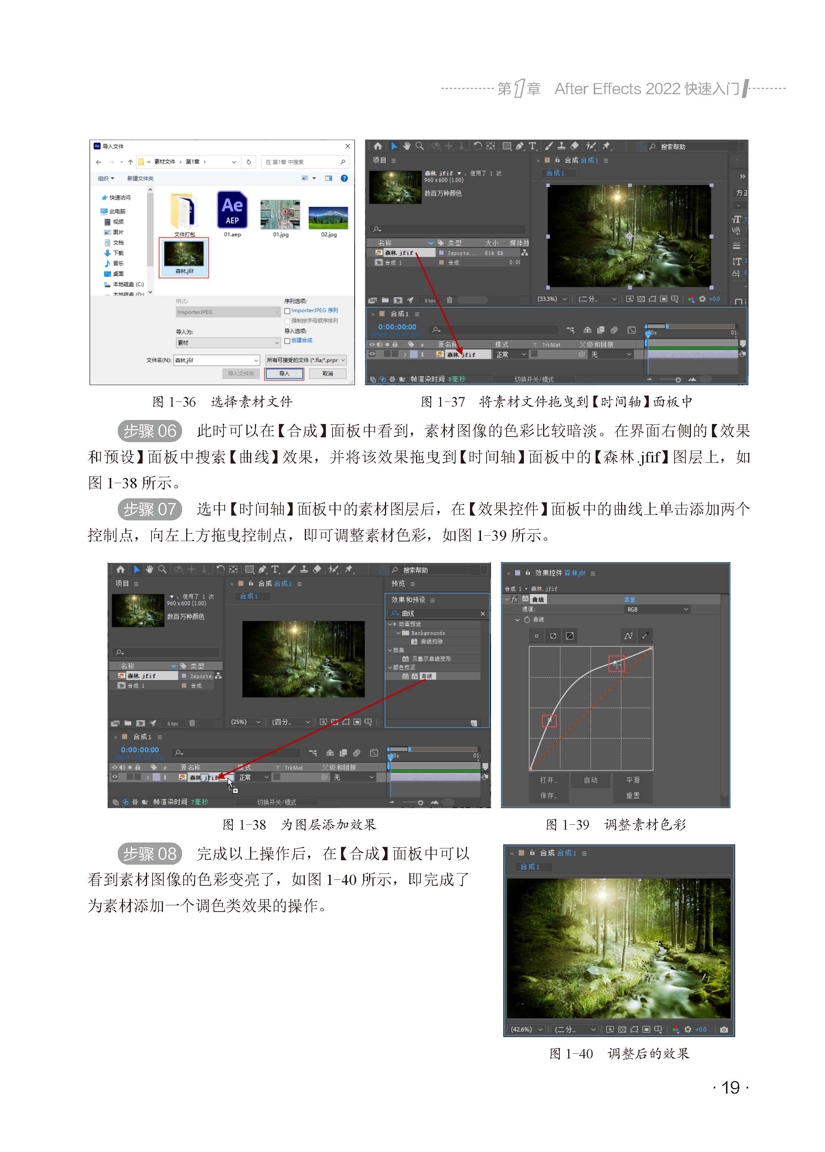The width and height of the screenshot is (825, 1152).
Task: Click the refresh icon beside the address bar
Action: tap(249, 162)
